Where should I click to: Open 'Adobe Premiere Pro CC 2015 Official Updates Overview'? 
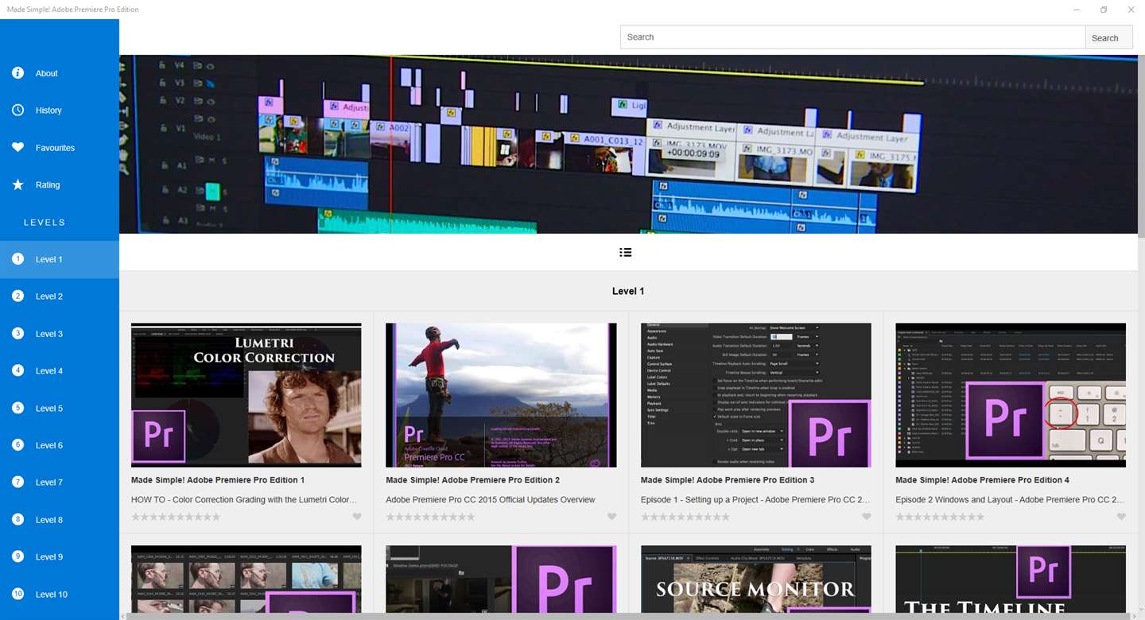(x=491, y=500)
